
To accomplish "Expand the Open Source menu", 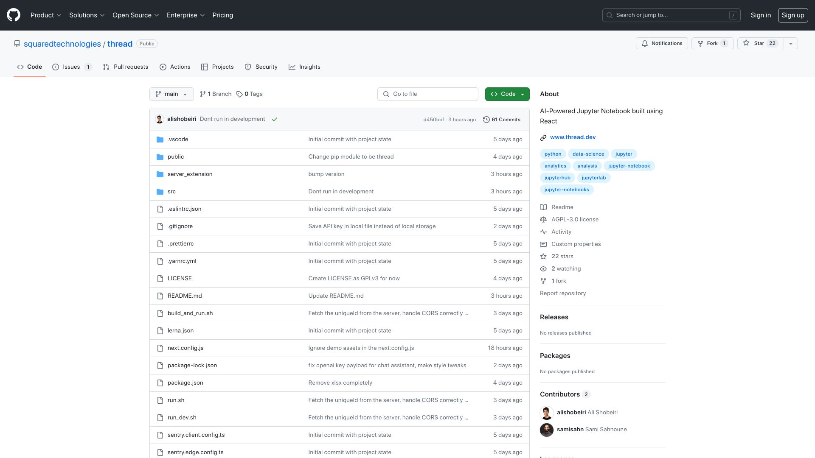I will click(135, 15).
